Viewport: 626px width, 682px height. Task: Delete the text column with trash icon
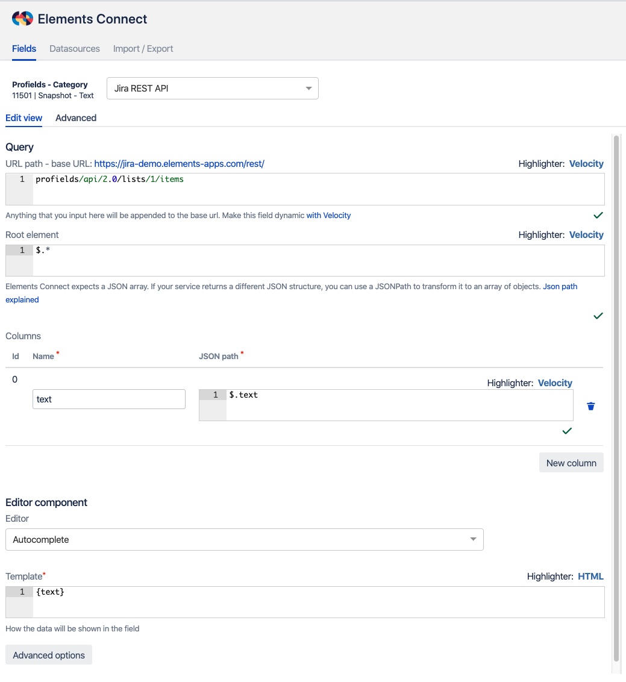(x=590, y=406)
